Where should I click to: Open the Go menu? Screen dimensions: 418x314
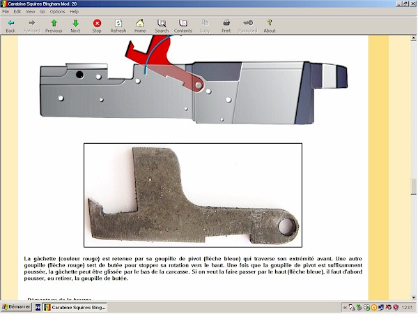(x=42, y=11)
